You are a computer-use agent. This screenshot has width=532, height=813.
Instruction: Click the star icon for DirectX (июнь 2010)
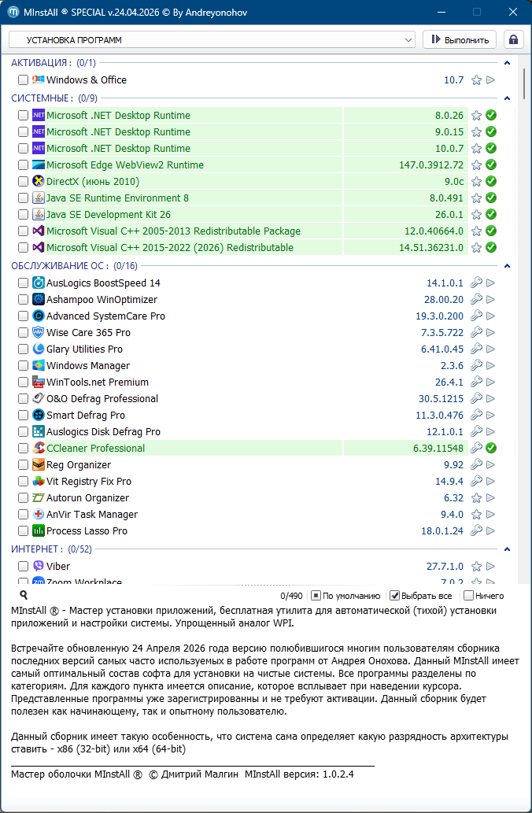click(476, 182)
